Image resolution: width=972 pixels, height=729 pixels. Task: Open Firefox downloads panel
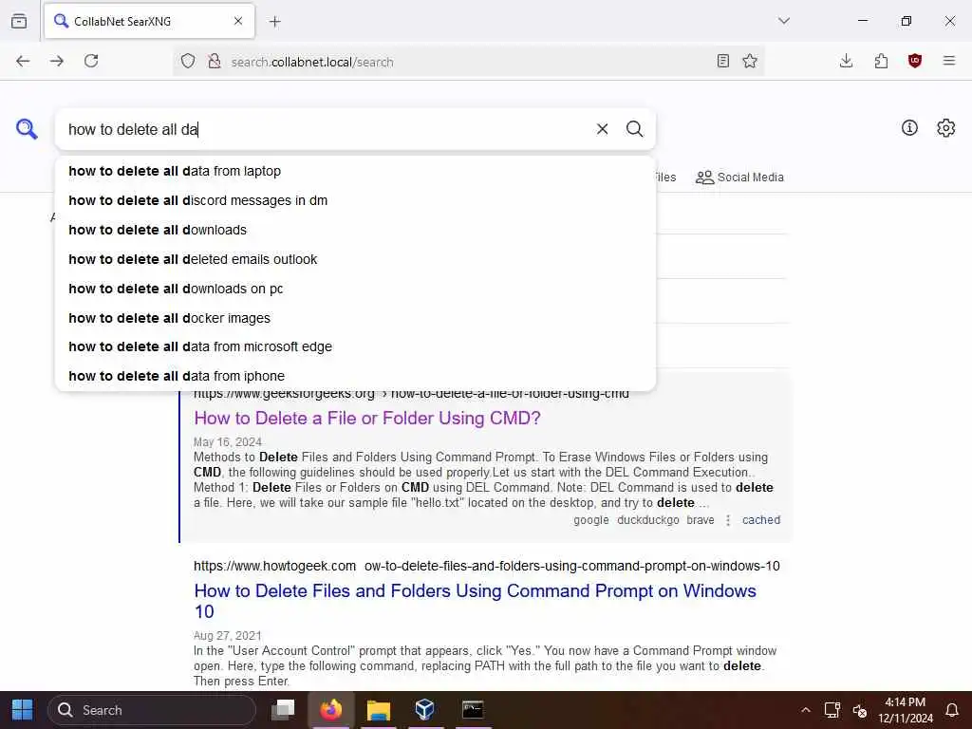(846, 61)
